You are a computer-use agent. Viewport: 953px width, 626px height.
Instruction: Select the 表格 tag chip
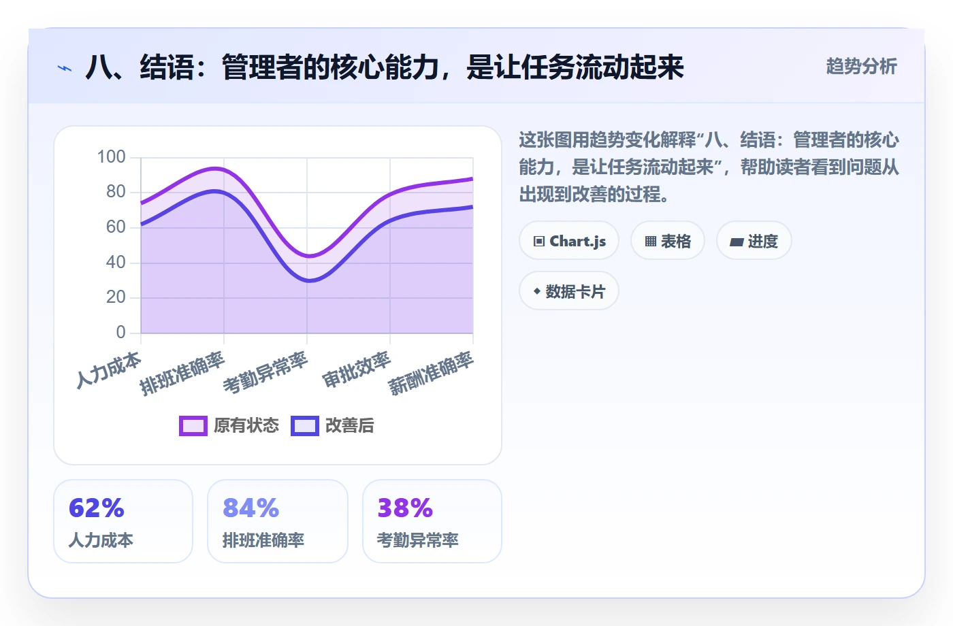click(x=668, y=241)
